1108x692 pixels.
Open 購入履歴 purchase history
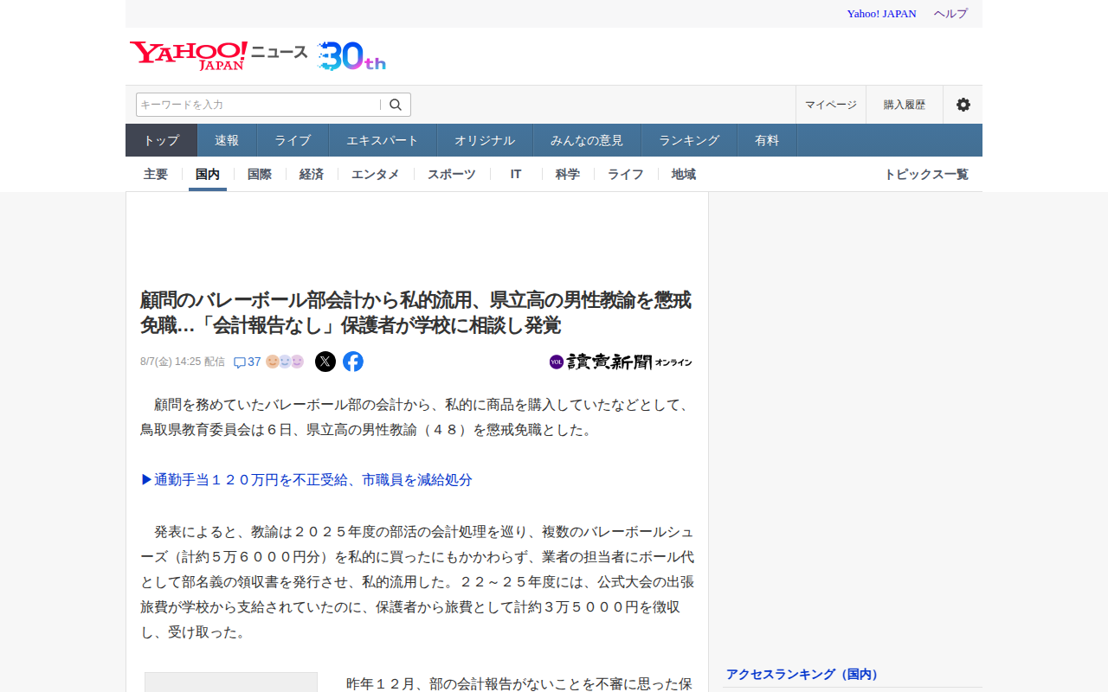[905, 105]
